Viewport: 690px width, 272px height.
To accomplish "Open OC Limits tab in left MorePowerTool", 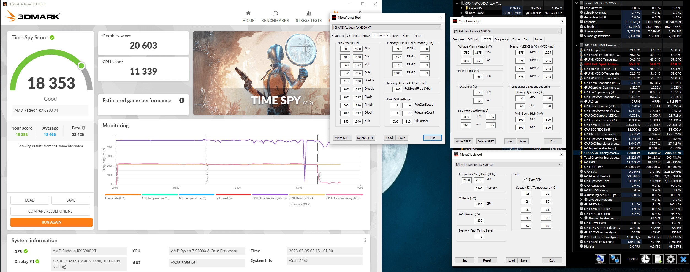I will pos(353,36).
